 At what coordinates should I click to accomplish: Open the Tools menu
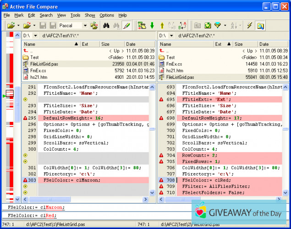click(75, 15)
